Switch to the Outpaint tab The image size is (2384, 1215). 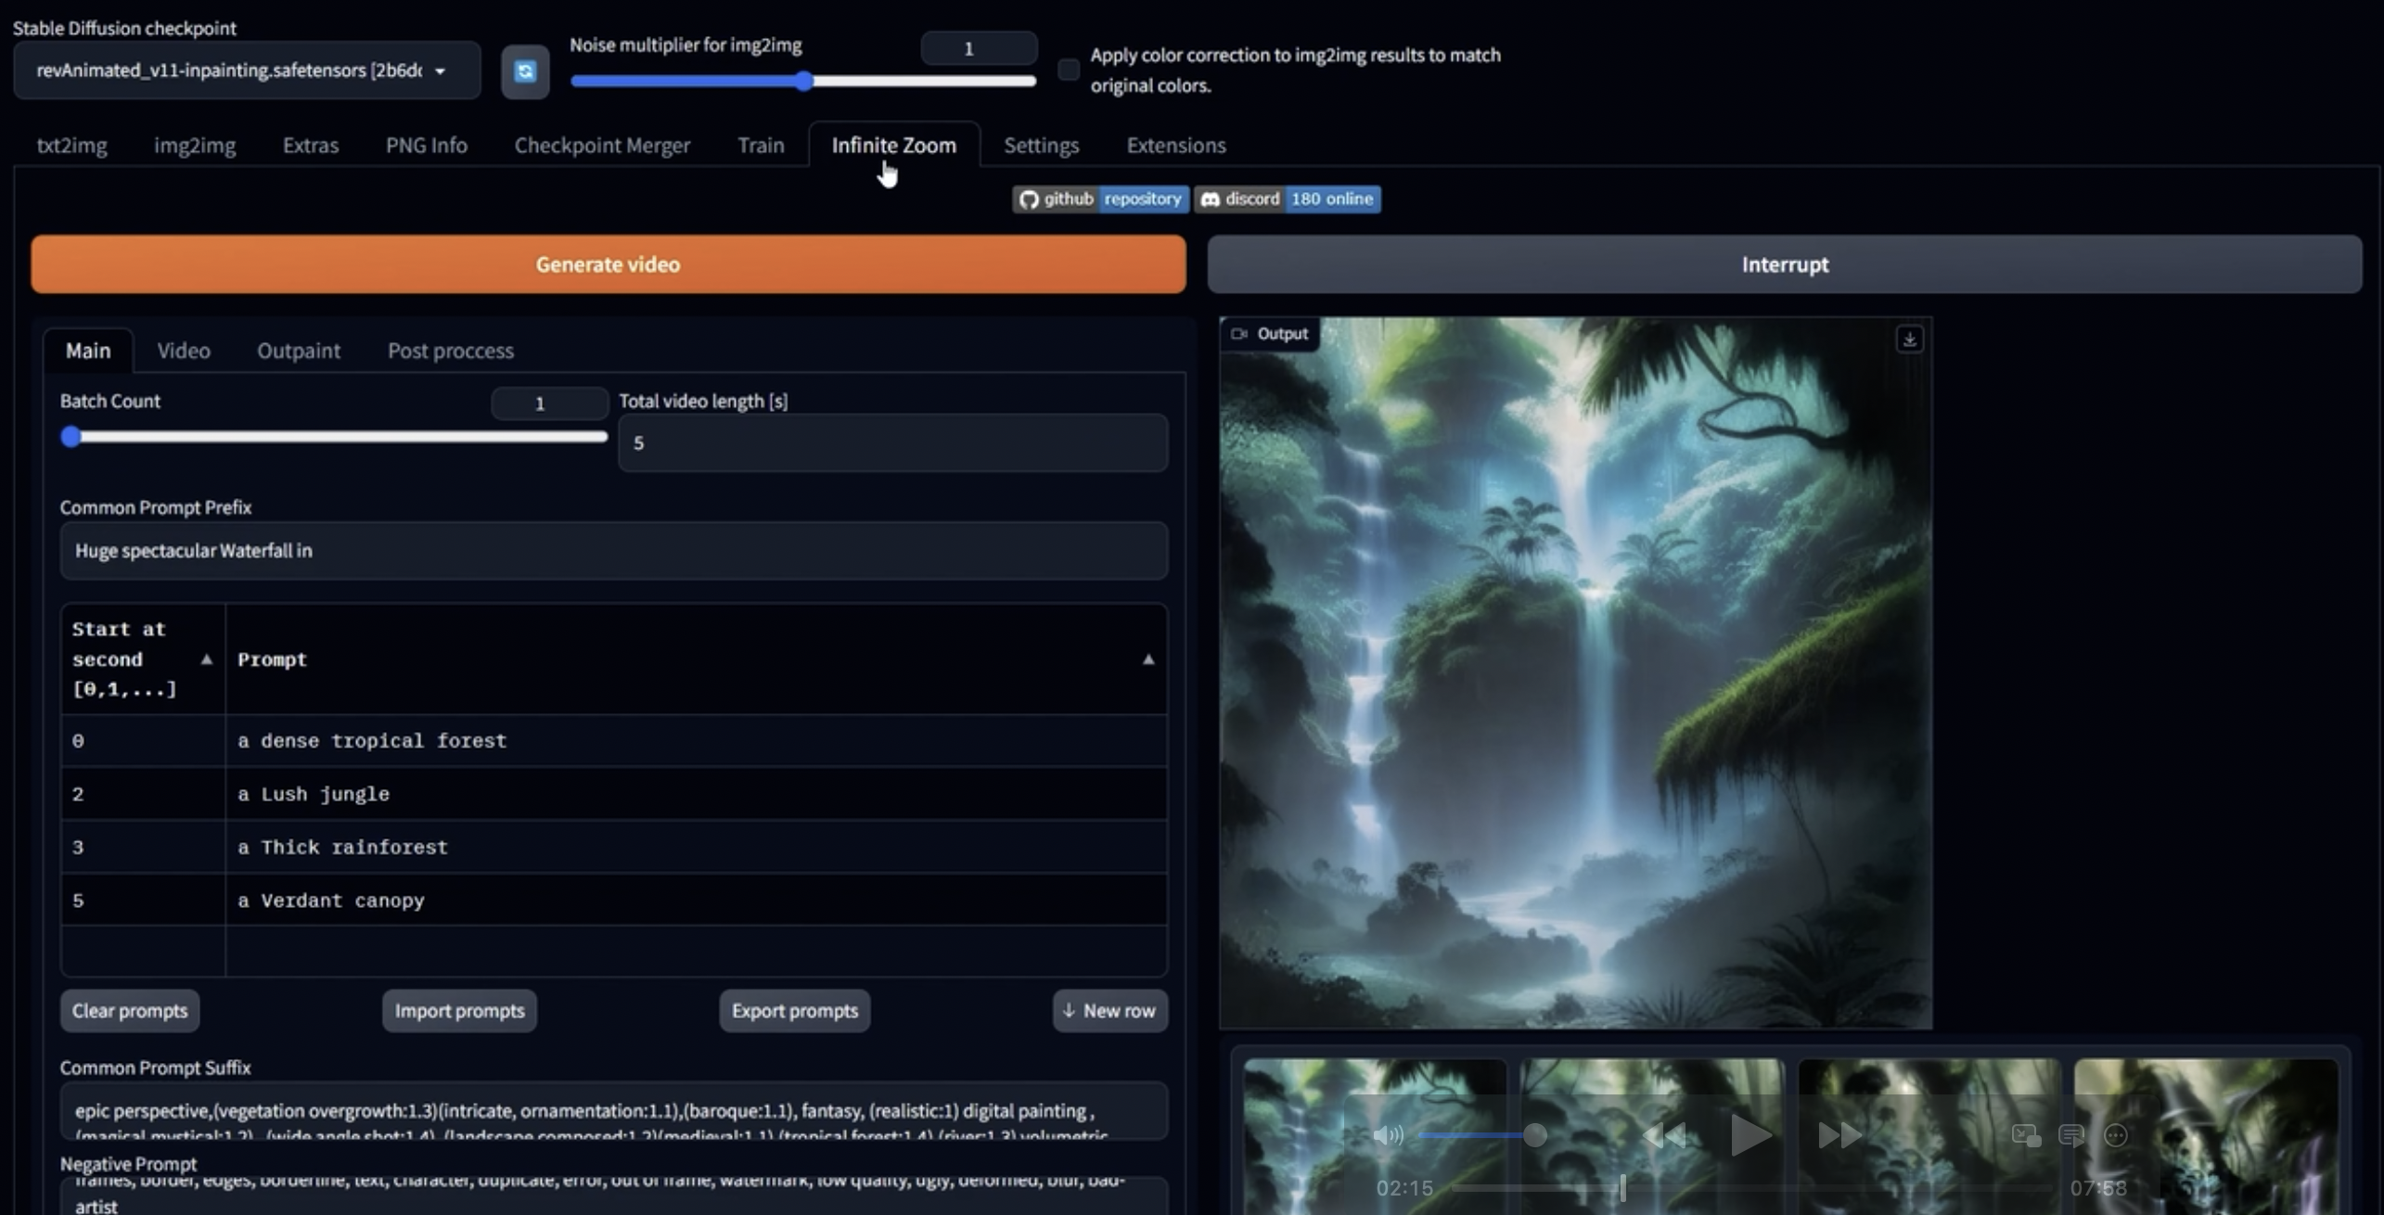tap(298, 351)
